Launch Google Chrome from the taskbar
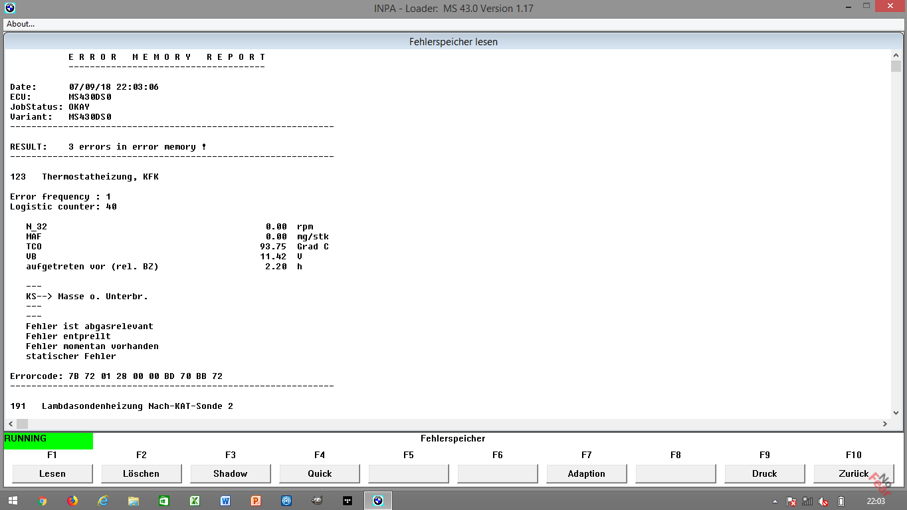The image size is (907, 510). [x=43, y=501]
